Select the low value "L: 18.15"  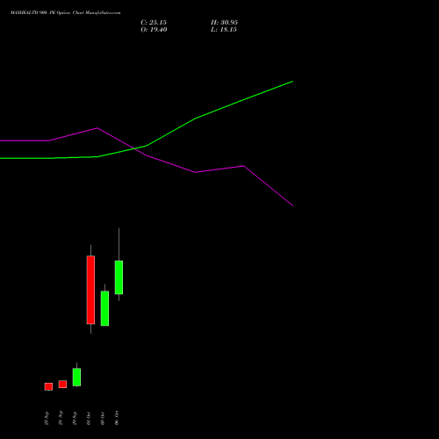pos(224,30)
